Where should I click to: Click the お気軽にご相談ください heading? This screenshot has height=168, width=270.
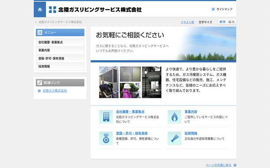tap(130, 35)
